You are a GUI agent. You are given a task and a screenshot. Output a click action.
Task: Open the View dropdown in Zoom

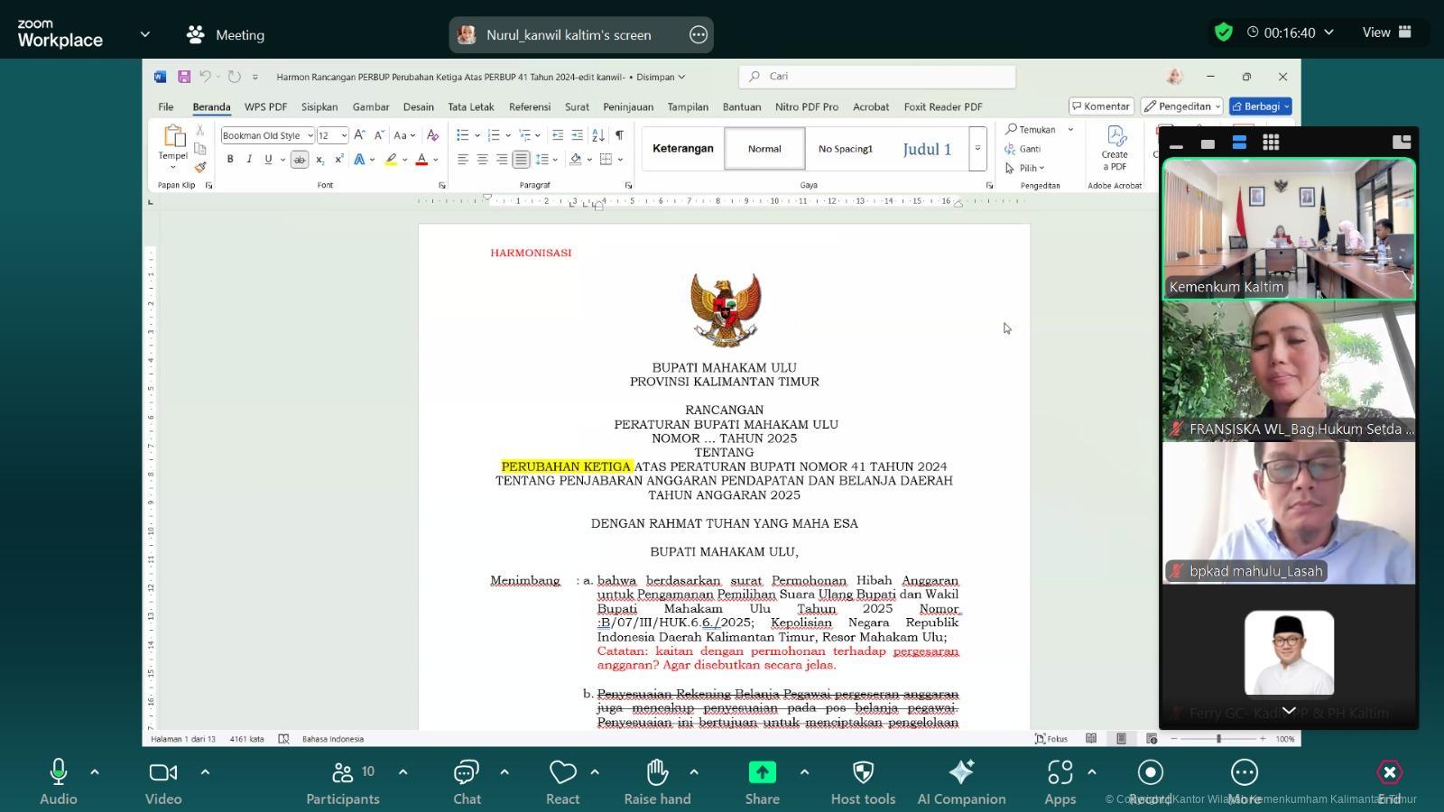click(x=1386, y=32)
